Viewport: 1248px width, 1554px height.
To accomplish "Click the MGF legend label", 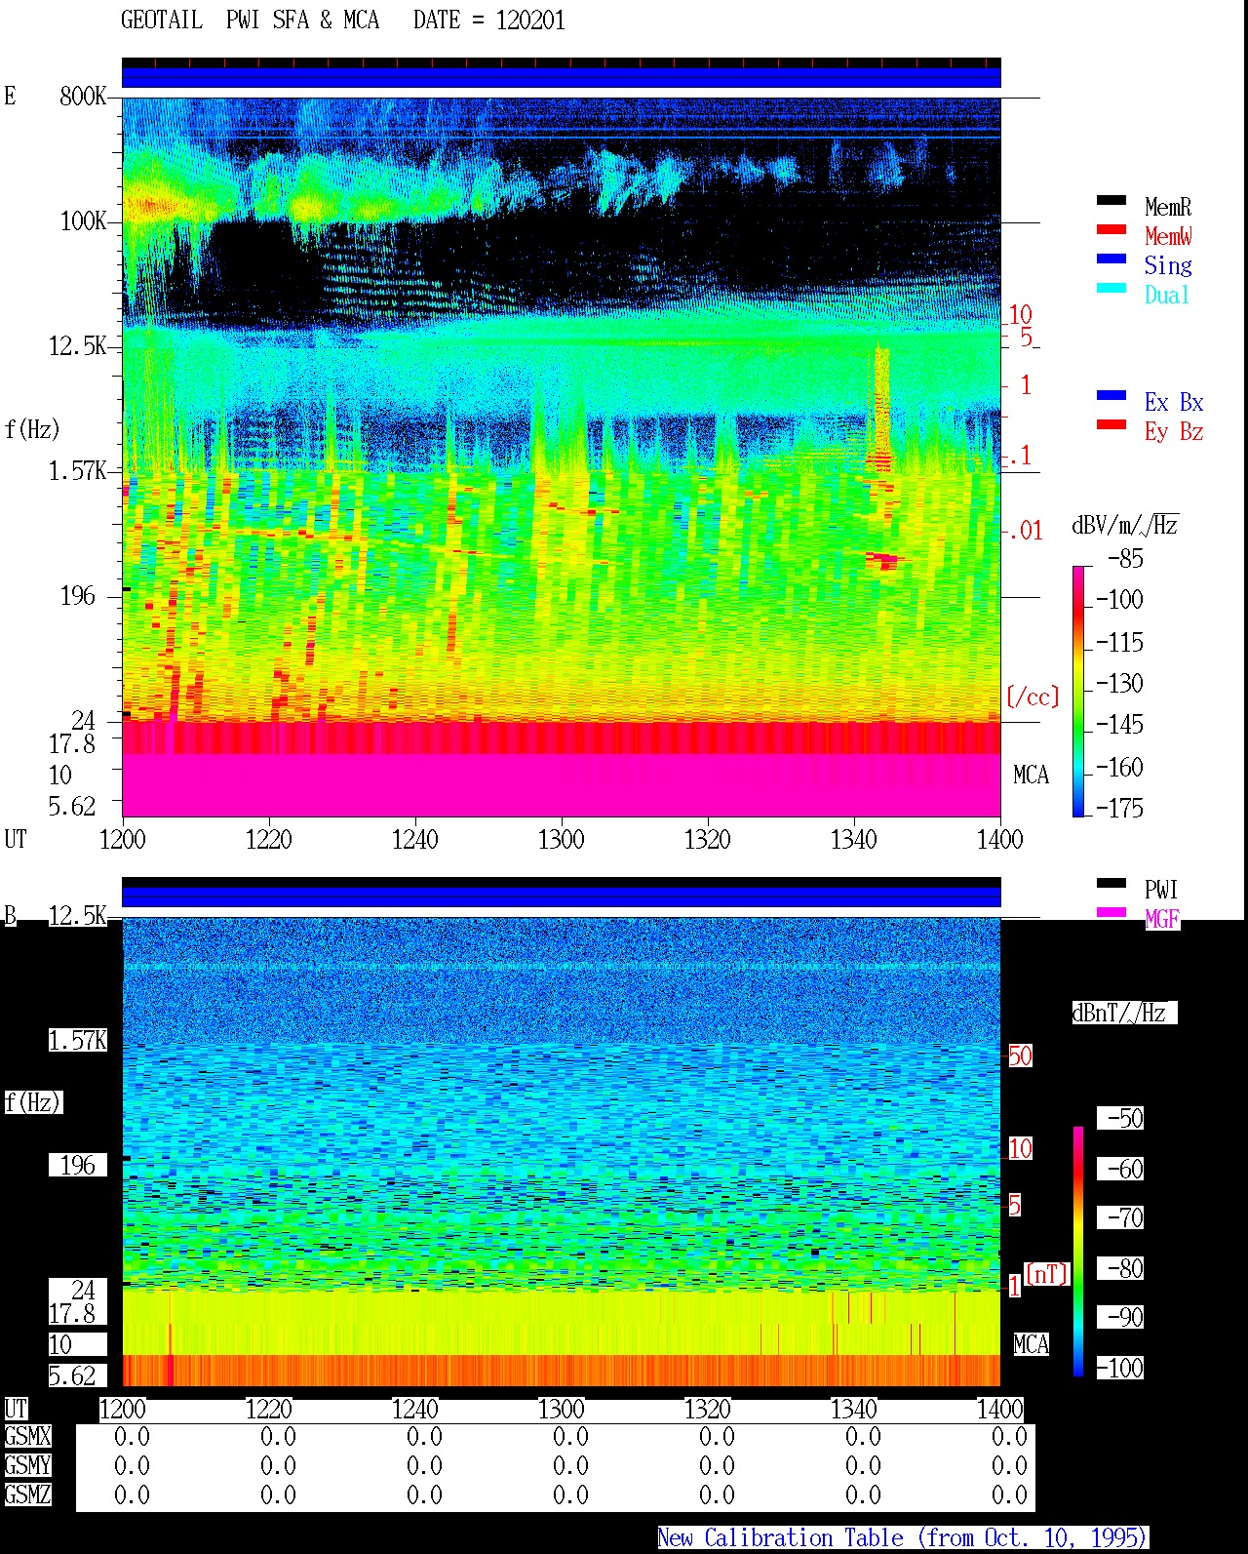I will [1162, 919].
